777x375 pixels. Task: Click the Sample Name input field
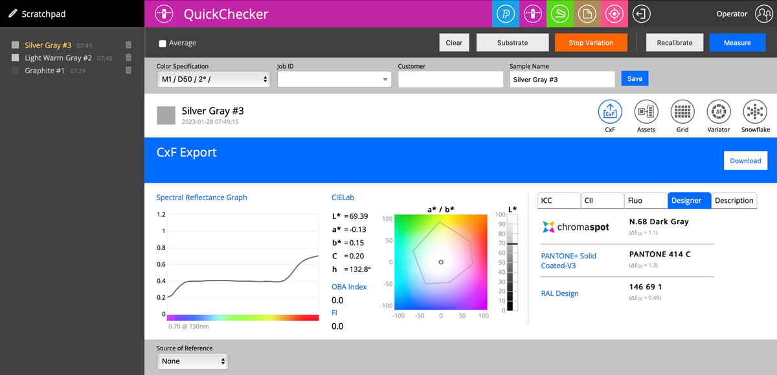pyautogui.click(x=562, y=79)
